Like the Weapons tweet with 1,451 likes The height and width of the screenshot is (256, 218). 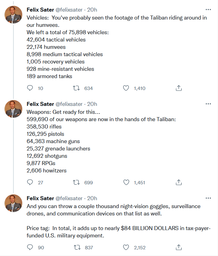[126, 182]
